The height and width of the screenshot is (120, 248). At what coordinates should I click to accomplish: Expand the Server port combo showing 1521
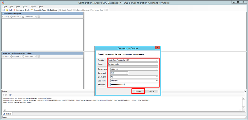127,73
